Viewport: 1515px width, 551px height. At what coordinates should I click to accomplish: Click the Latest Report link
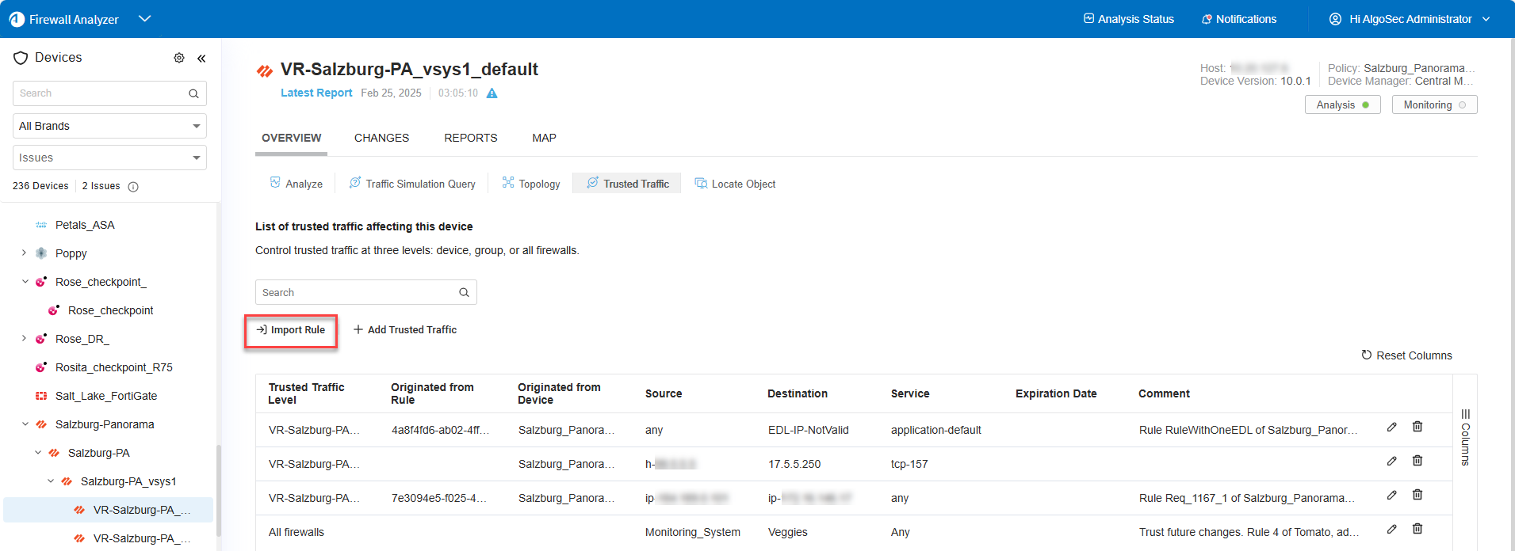point(316,93)
